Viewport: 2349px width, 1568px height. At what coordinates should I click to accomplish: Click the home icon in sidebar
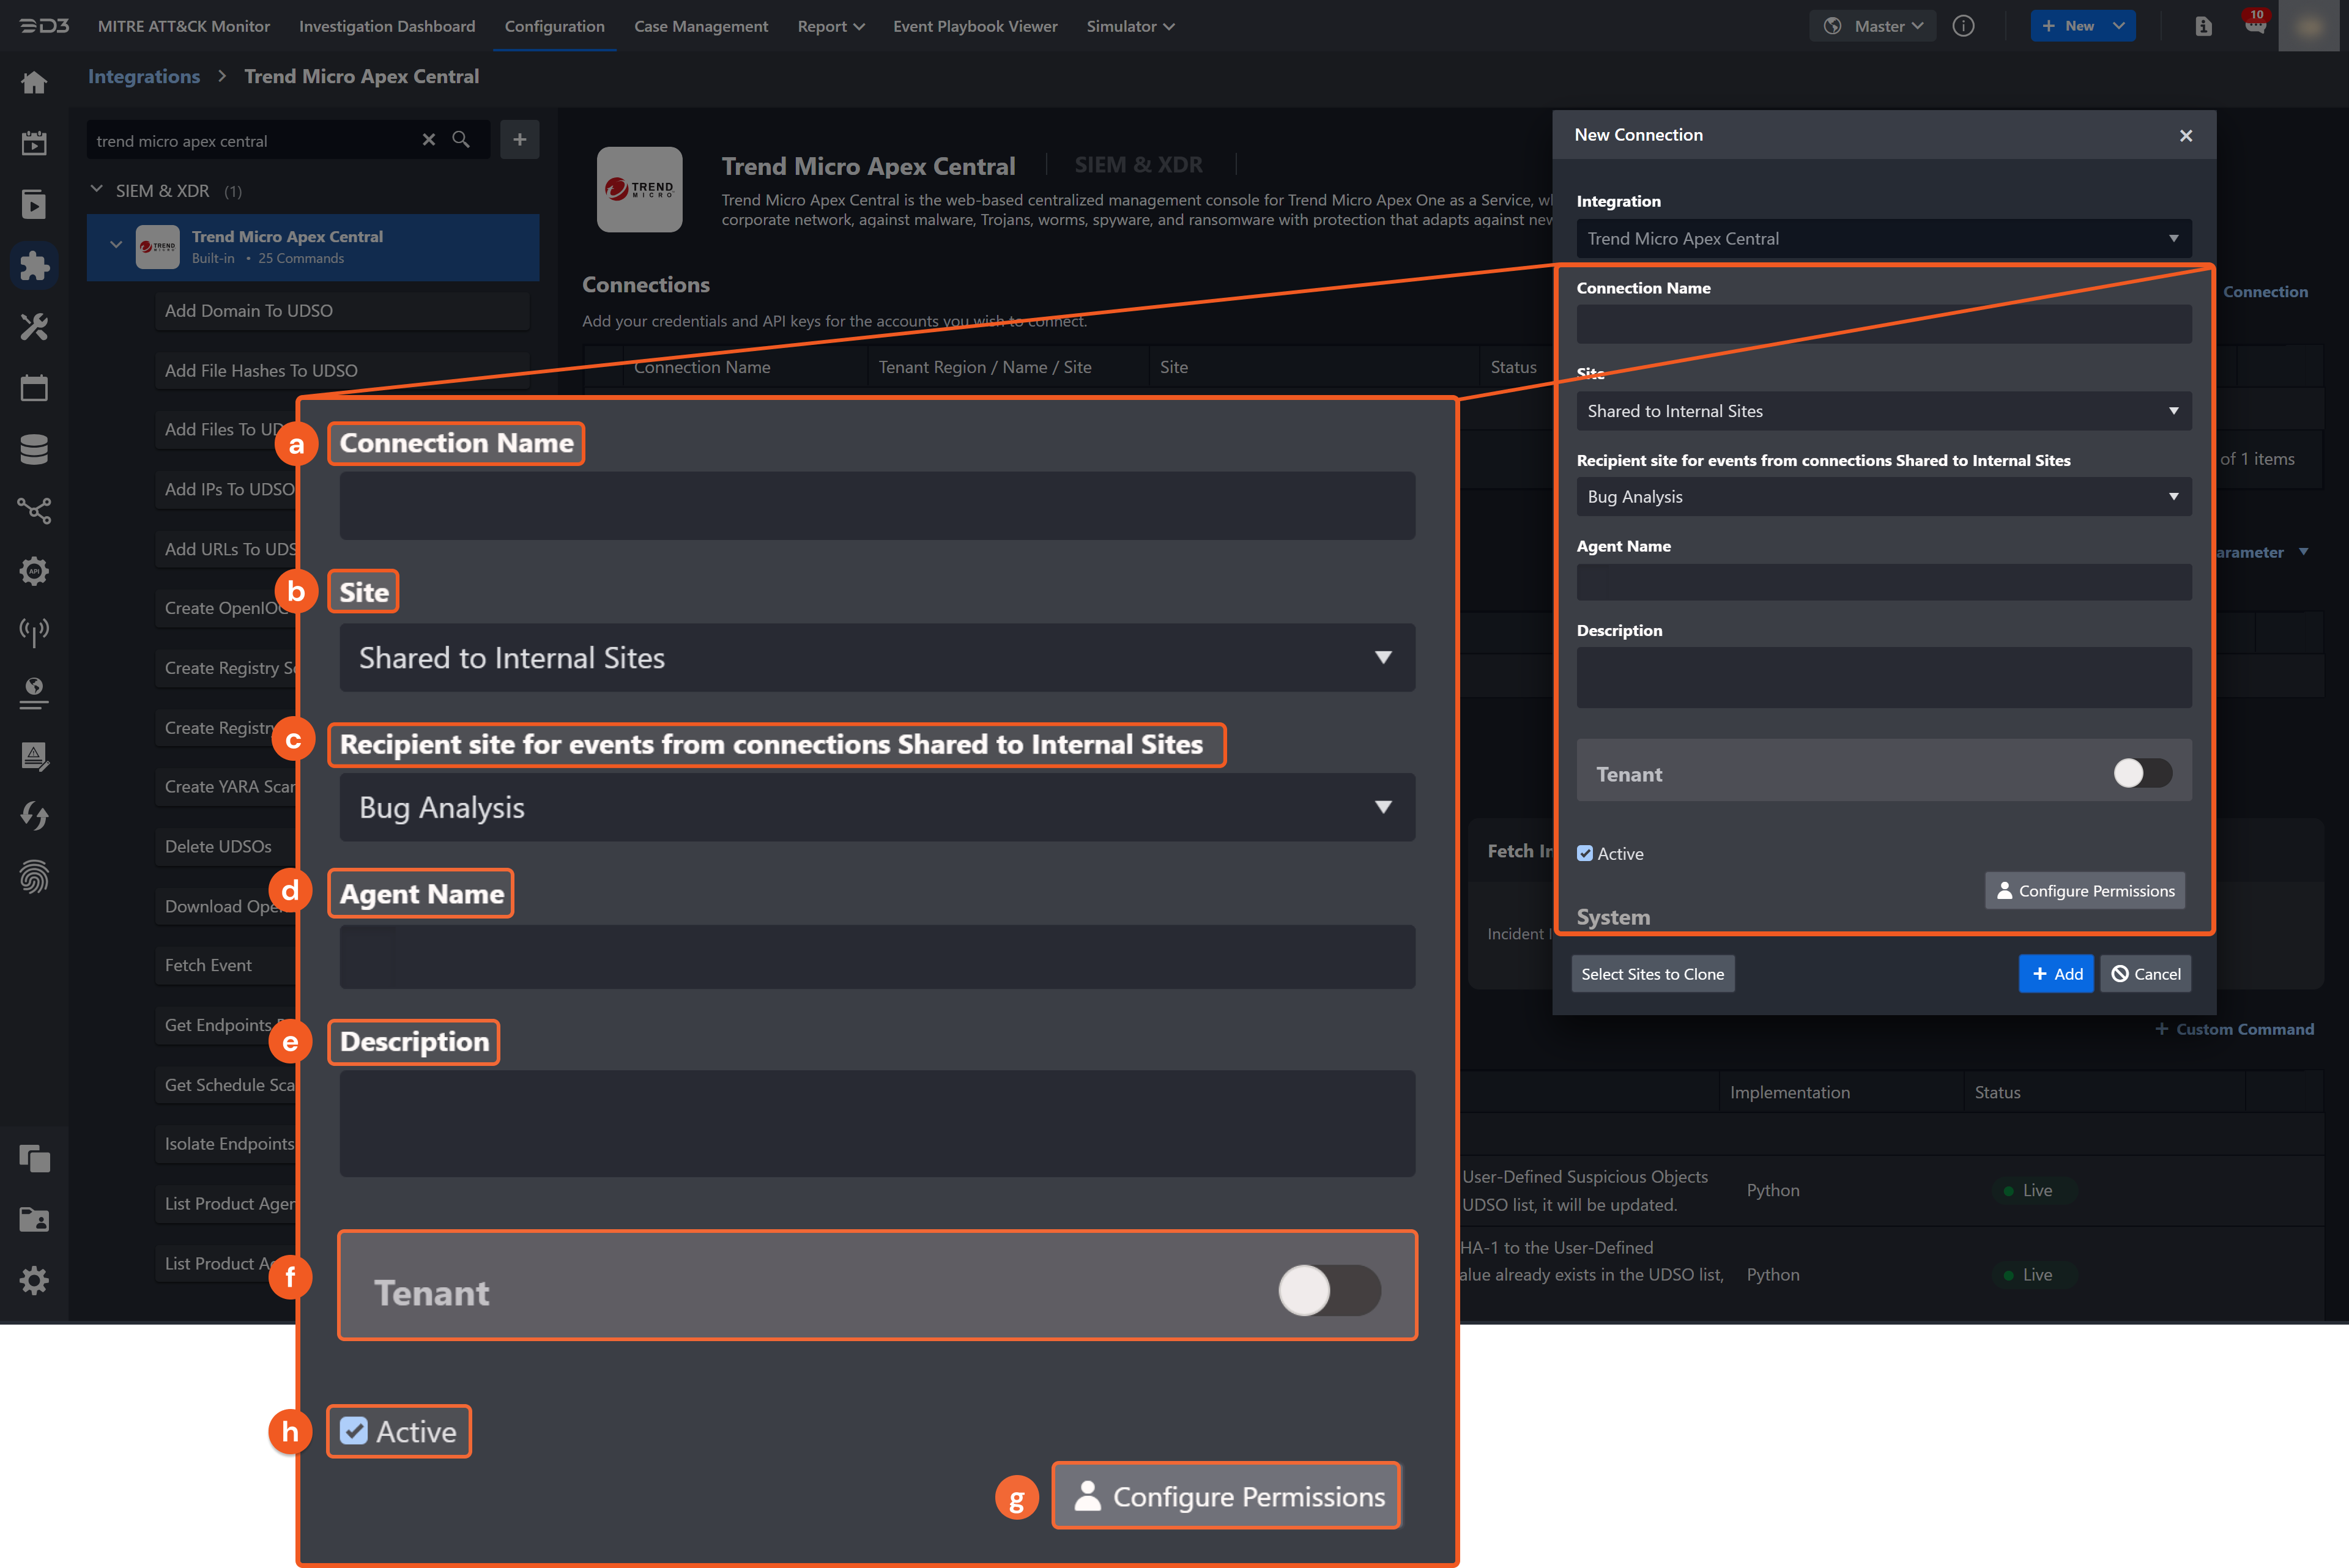[x=34, y=82]
